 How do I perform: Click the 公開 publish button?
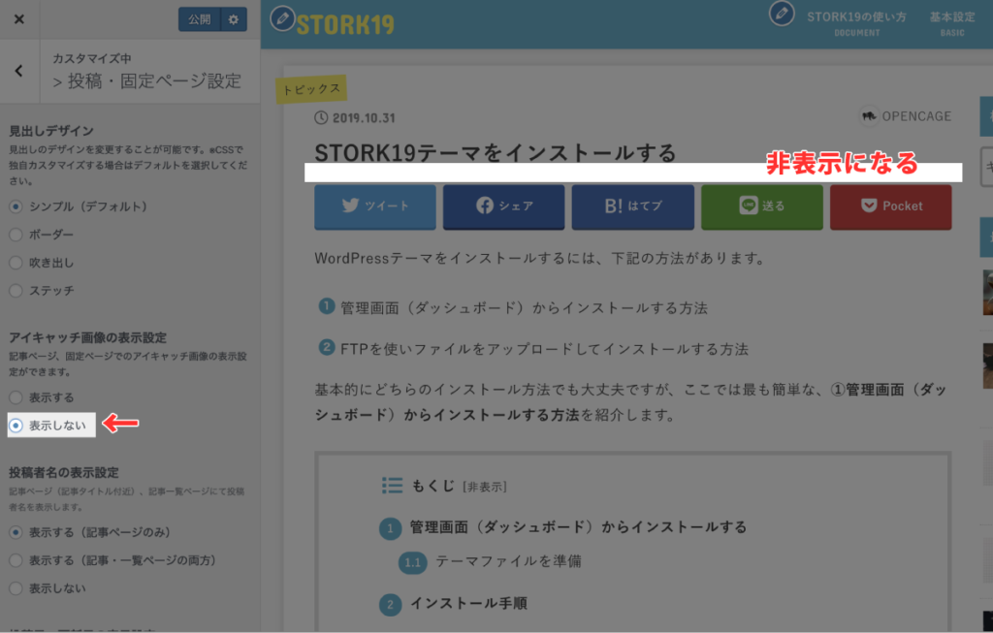pos(200,19)
